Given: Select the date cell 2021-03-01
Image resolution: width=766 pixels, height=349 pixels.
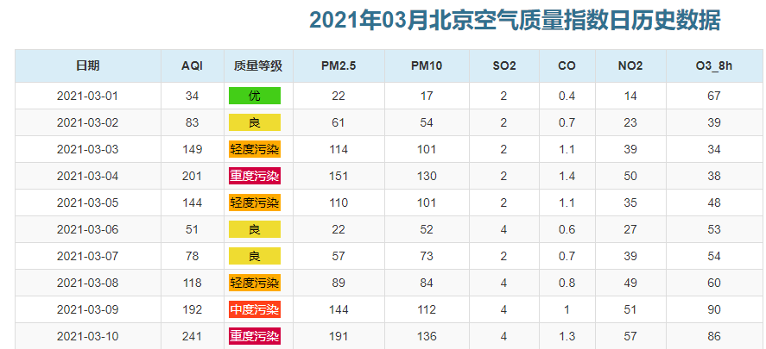Looking at the screenshot, I should (87, 96).
